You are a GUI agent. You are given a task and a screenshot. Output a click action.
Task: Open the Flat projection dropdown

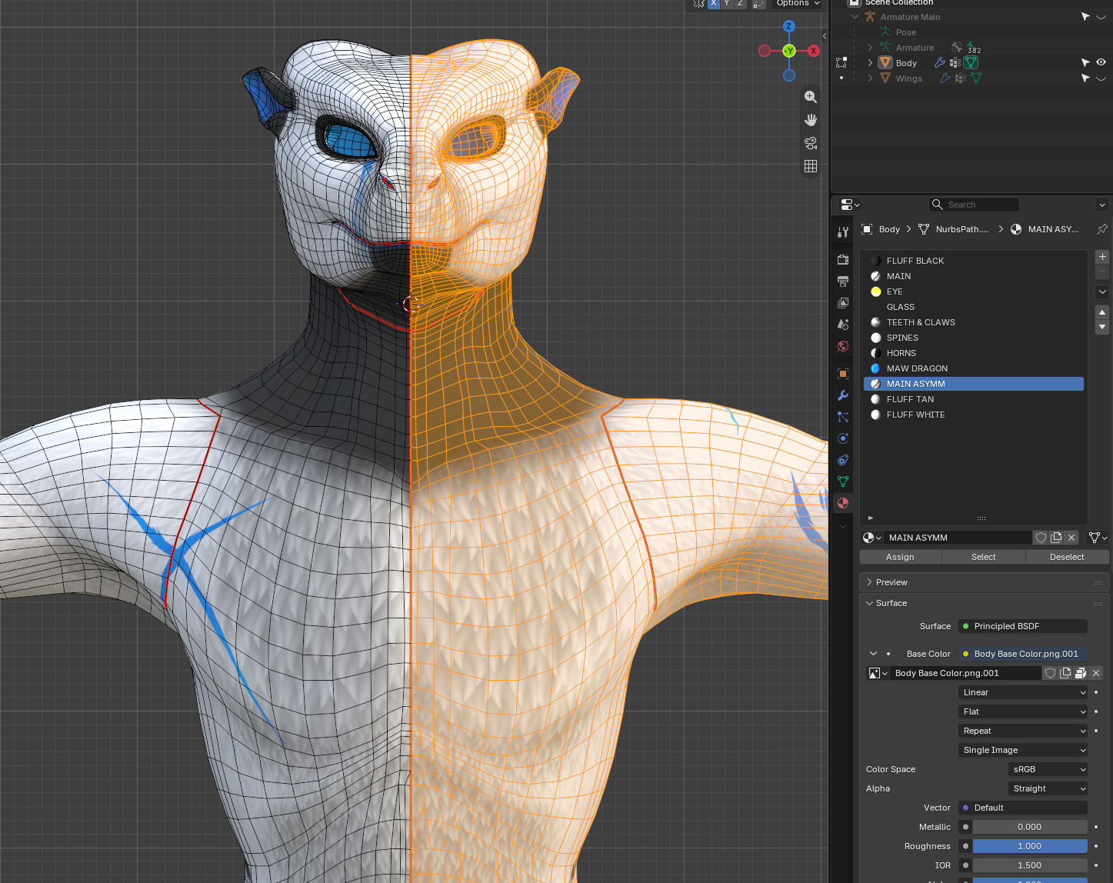pyautogui.click(x=1023, y=711)
